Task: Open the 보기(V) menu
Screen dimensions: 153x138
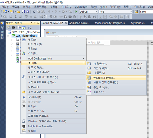Action: [27, 7]
